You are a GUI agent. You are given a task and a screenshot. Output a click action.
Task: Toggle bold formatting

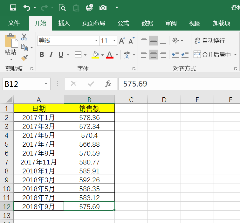[42, 54]
